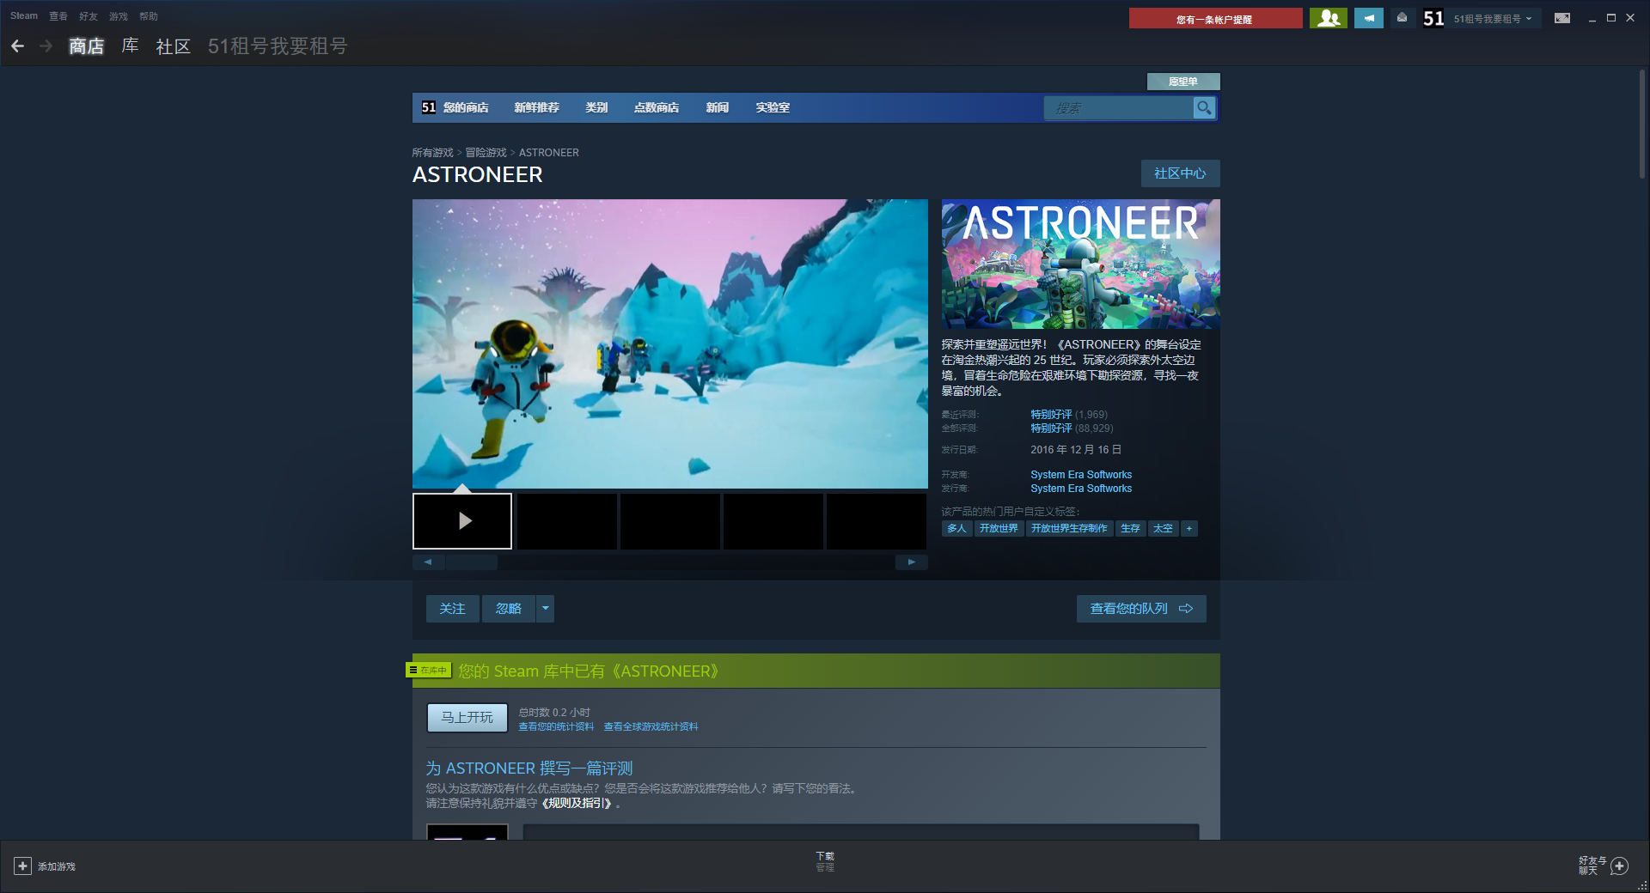Image resolution: width=1650 pixels, height=893 pixels.
Task: Open the 社区中心 button
Action: (1181, 173)
